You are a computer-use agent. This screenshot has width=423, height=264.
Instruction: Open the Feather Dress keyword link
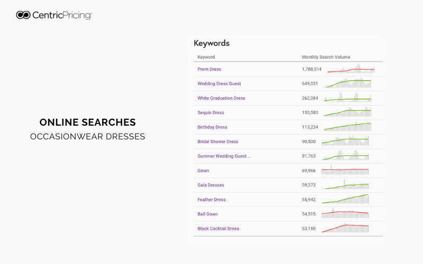(x=211, y=200)
